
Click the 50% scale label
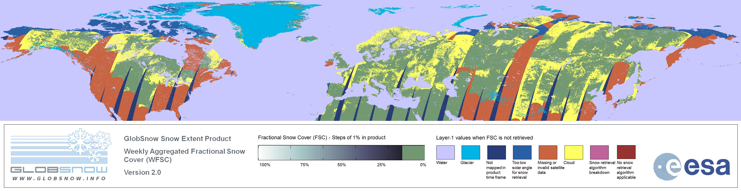pyautogui.click(x=342, y=165)
